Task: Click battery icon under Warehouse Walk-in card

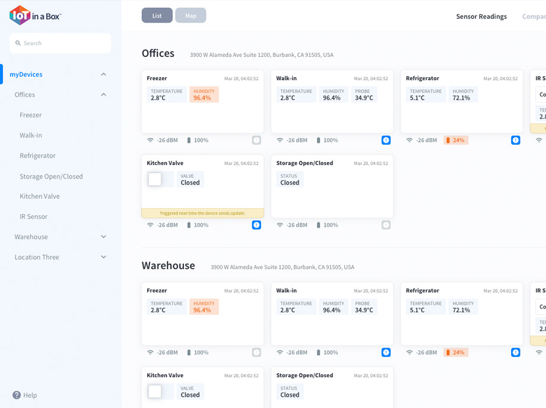Action: click(x=318, y=352)
